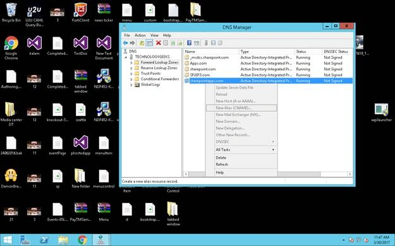Select the Google Chrome desktop shortcut
395x246 pixels.
point(11,48)
